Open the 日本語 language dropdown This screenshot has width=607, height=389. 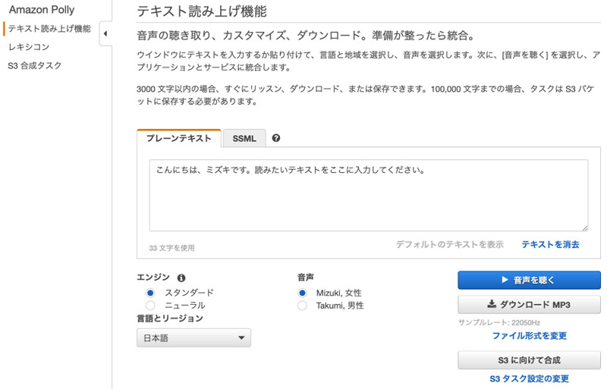[193, 338]
